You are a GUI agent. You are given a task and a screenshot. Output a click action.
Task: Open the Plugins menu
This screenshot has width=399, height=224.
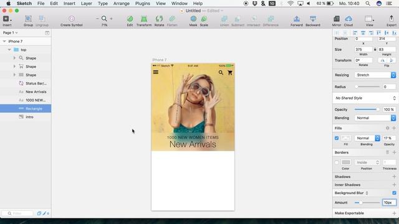pos(143,4)
